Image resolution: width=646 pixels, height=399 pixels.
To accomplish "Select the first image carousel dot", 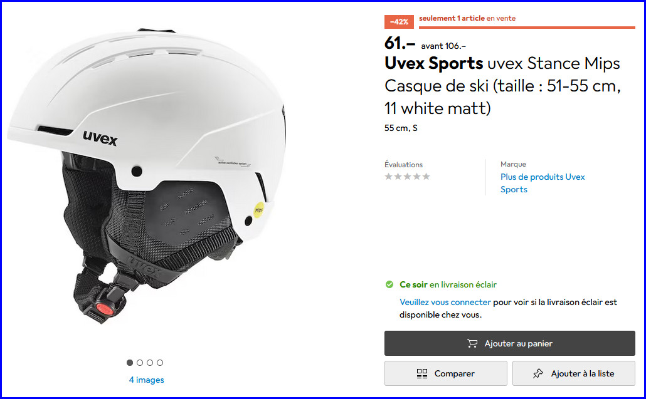I will click(x=130, y=363).
